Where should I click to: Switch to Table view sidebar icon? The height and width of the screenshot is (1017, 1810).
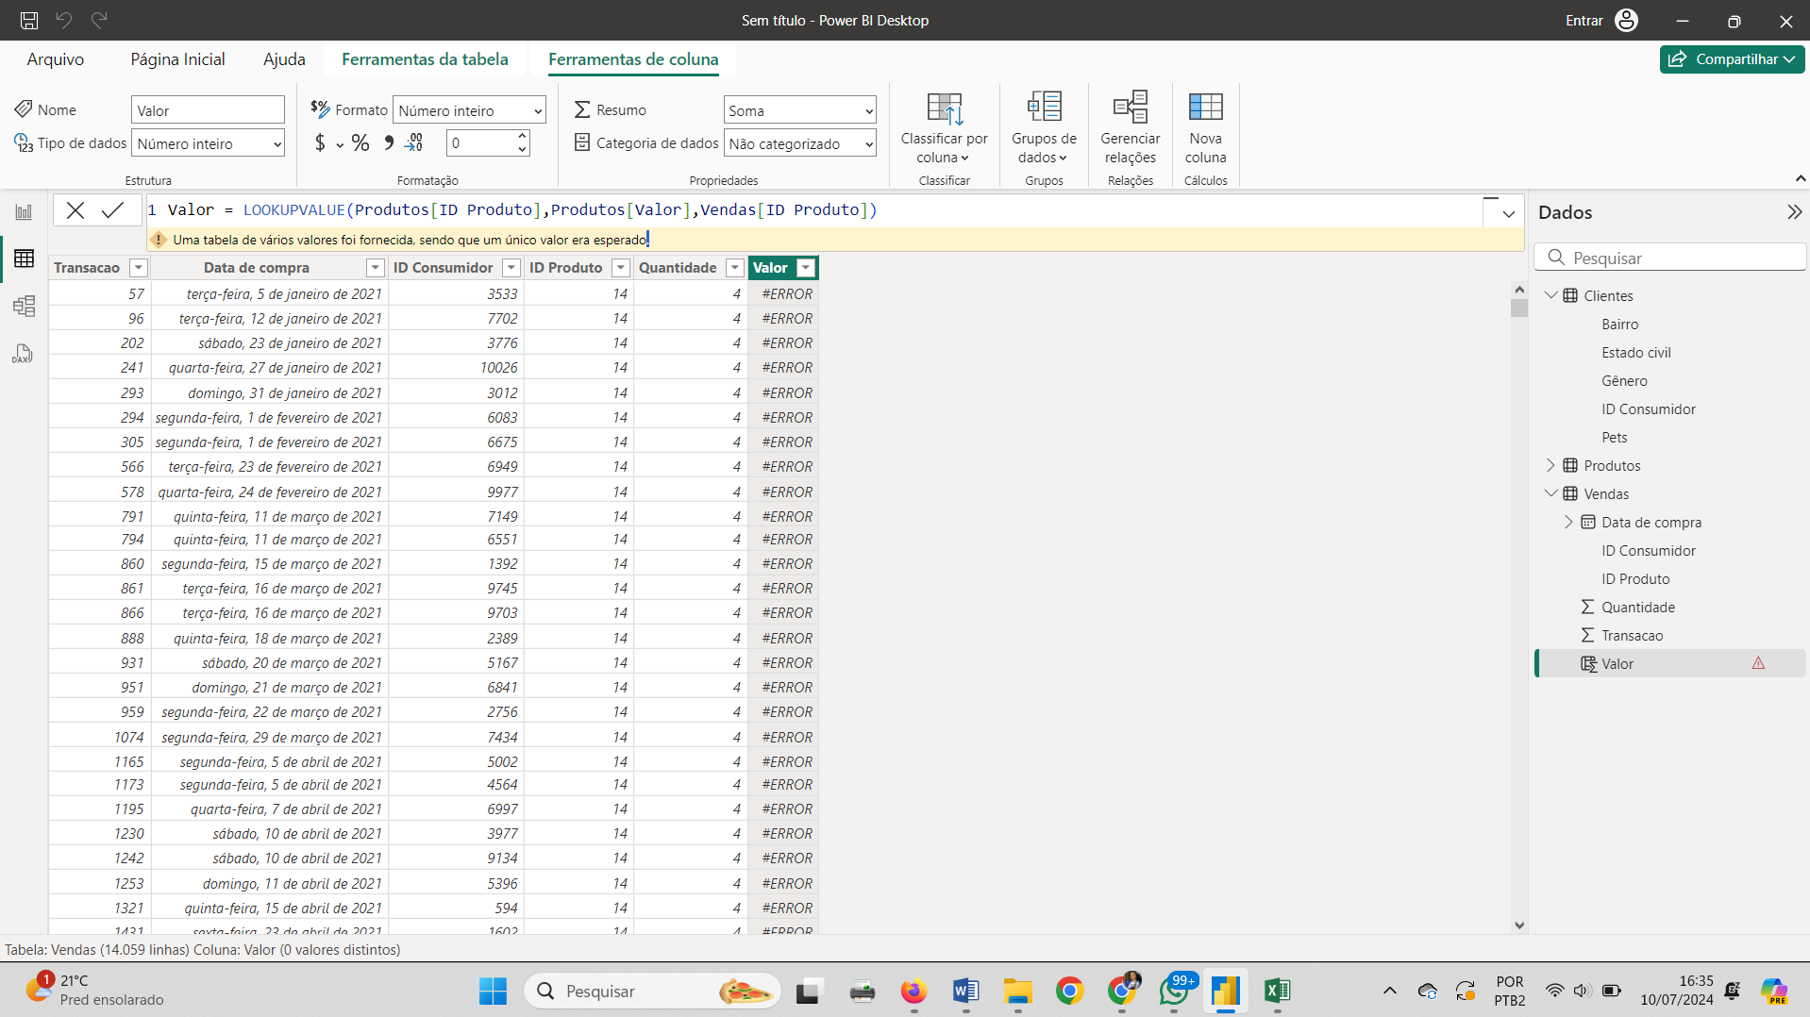point(24,258)
